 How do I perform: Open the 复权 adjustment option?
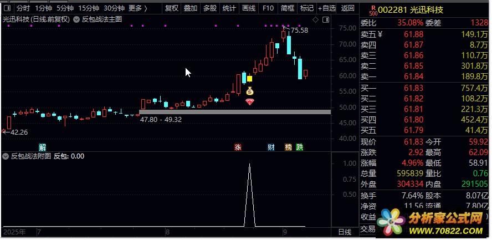point(172,8)
